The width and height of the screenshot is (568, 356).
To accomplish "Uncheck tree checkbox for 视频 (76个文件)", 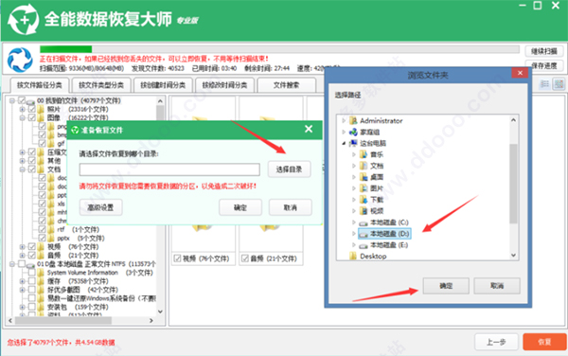I will coord(32,246).
